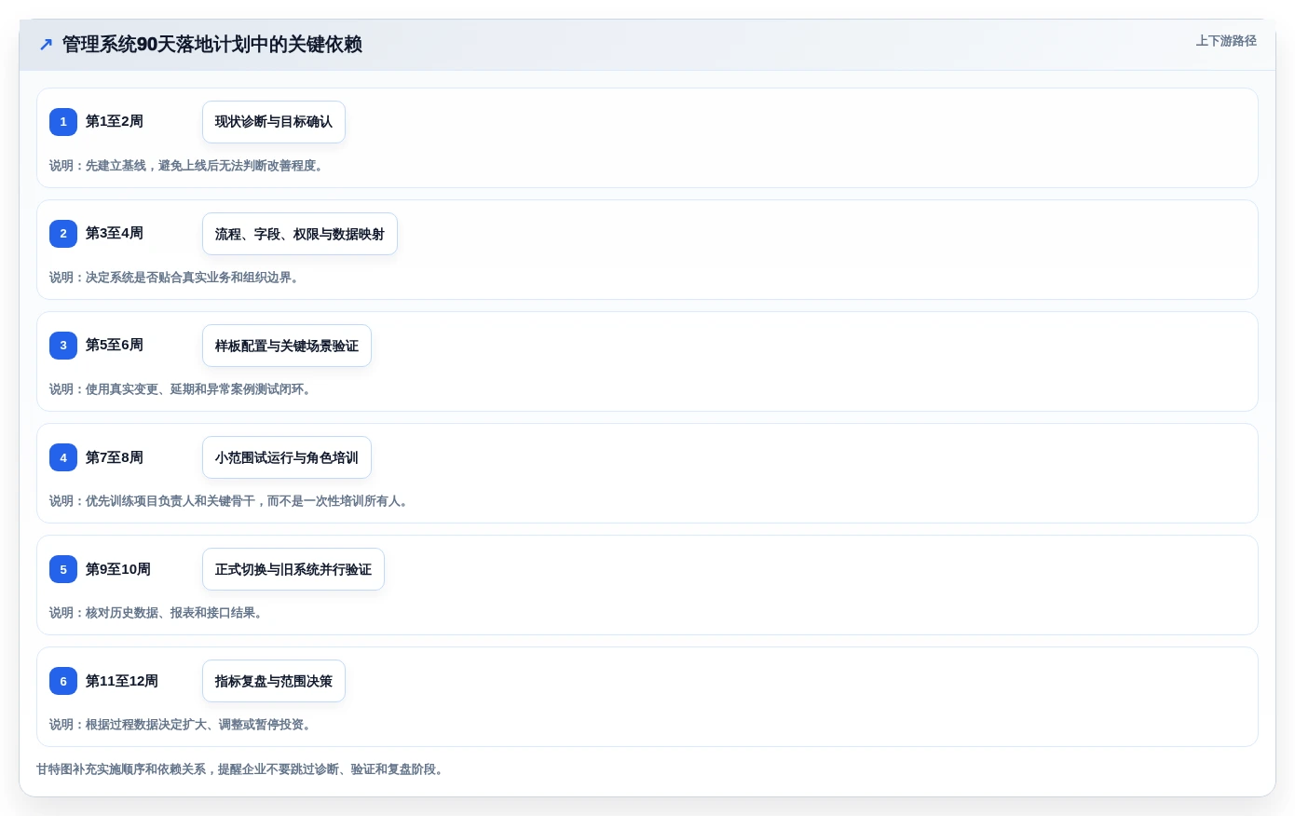Click the arrow icon beside the title
The image size is (1295, 816).
46,45
